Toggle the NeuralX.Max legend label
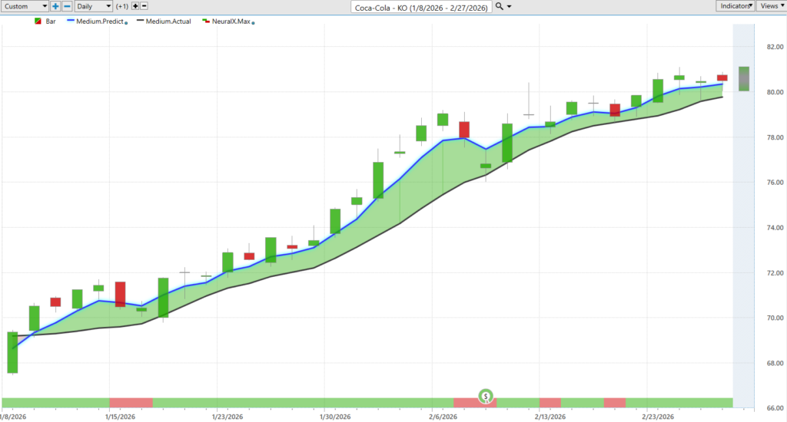The width and height of the screenshot is (787, 422). click(231, 21)
